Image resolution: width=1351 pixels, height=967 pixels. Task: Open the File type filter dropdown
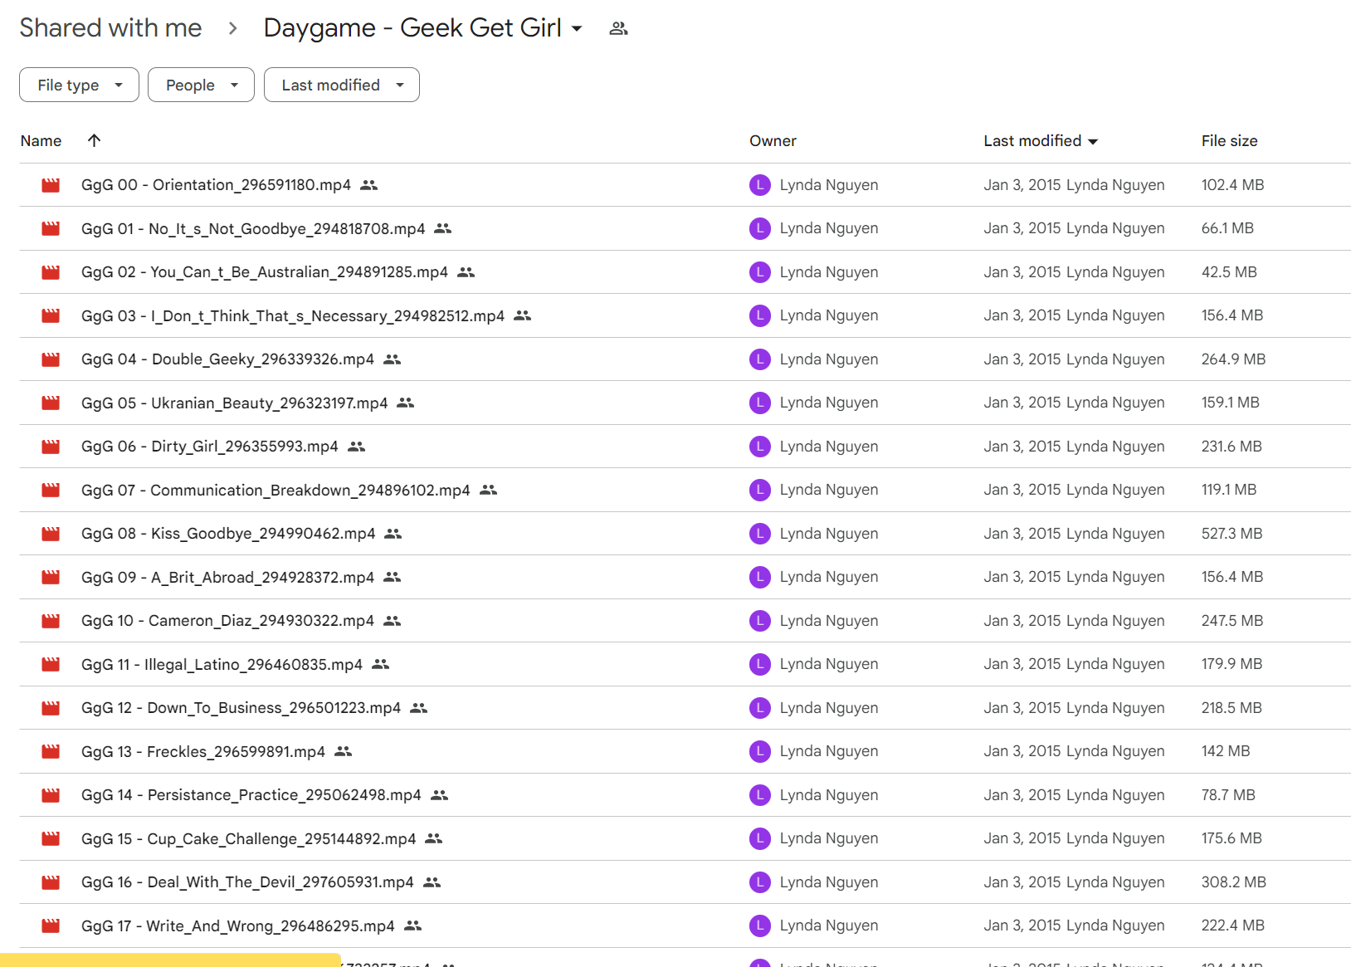[79, 85]
